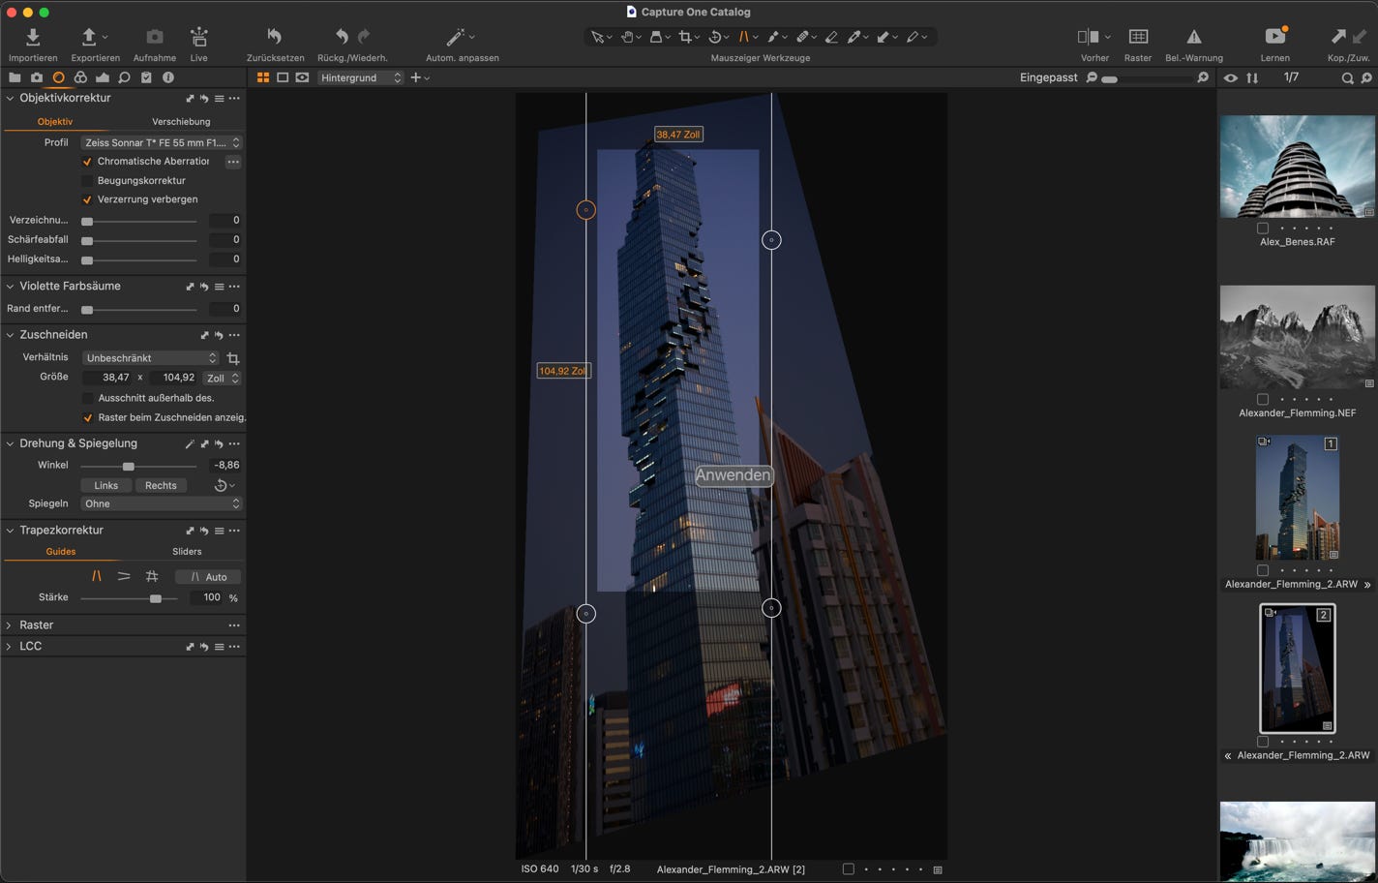Open the Lernen icon
The width and height of the screenshot is (1378, 883).
pyautogui.click(x=1274, y=38)
